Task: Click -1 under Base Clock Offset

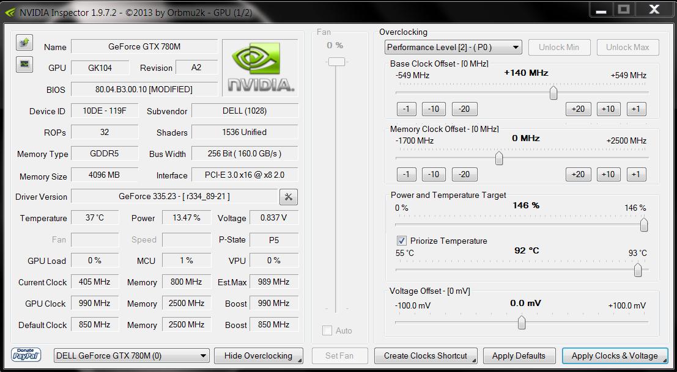Action: 406,109
